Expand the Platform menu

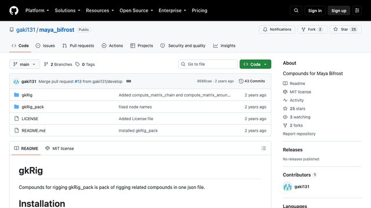point(37,10)
